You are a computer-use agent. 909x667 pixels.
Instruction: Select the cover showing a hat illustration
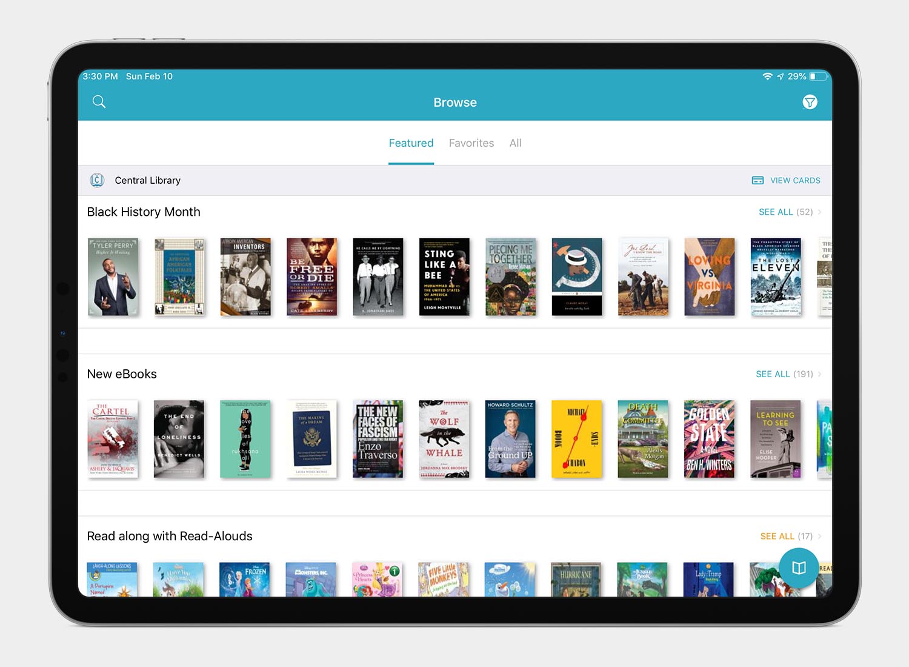pos(577,277)
